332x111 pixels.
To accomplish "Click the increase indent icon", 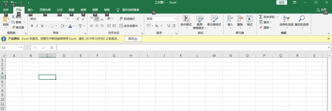I will 114,26.
